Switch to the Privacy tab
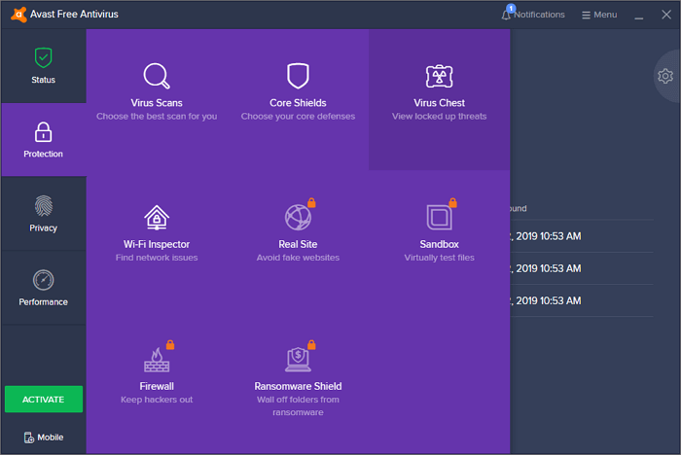The image size is (681, 455). pos(44,214)
